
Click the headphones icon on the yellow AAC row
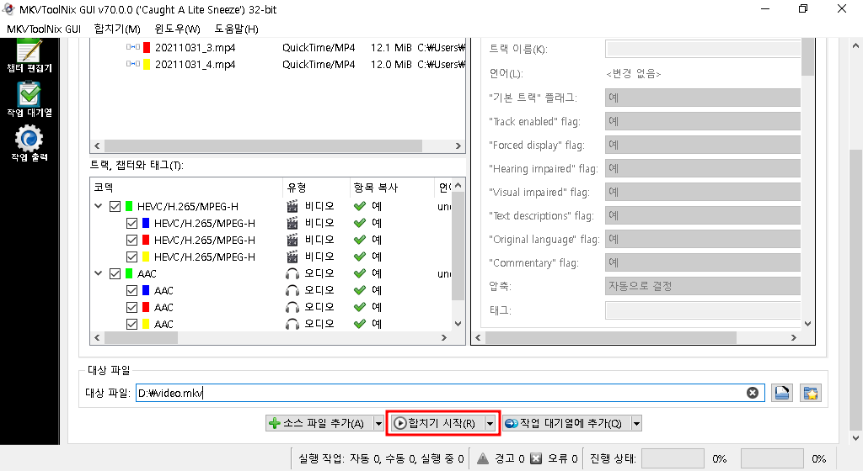(292, 323)
